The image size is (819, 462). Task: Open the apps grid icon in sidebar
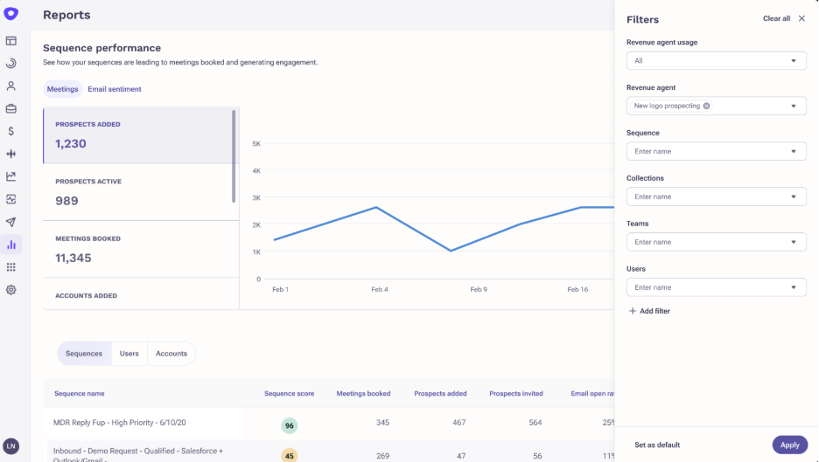point(11,267)
